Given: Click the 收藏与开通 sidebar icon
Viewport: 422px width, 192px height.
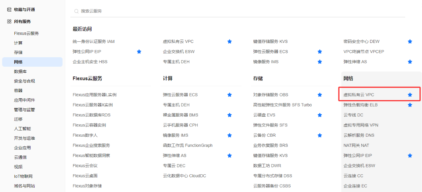Looking at the screenshot, I should pos(9,10).
